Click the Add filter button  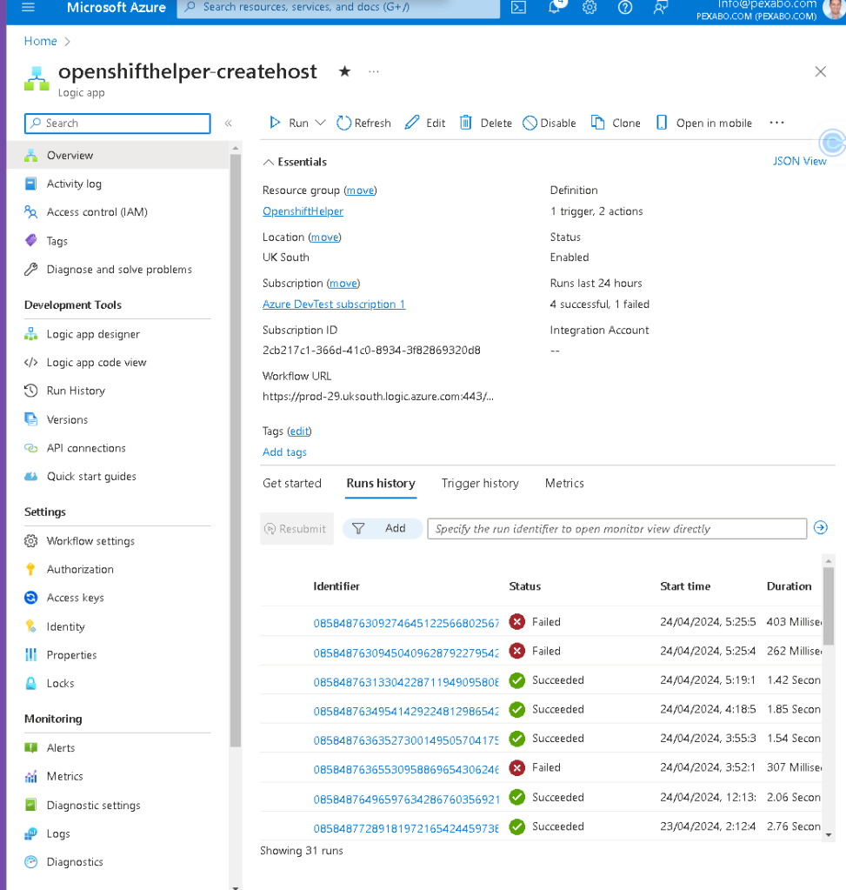point(383,528)
